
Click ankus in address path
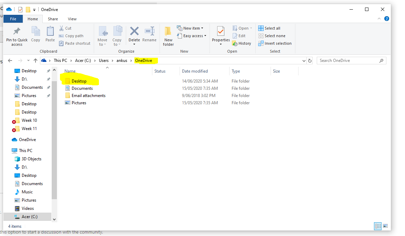coord(122,60)
